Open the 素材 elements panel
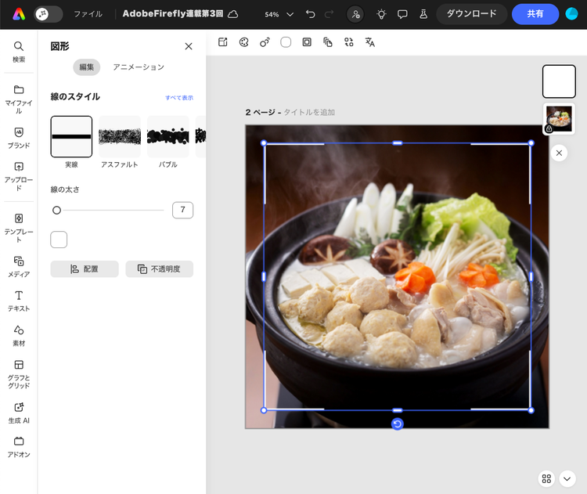587x494 pixels. click(19, 334)
